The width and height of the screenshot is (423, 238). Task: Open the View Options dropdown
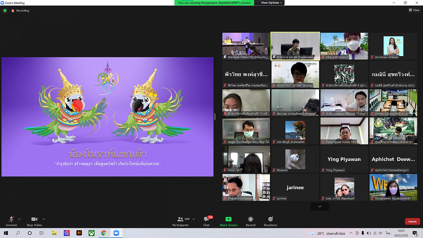[271, 3]
